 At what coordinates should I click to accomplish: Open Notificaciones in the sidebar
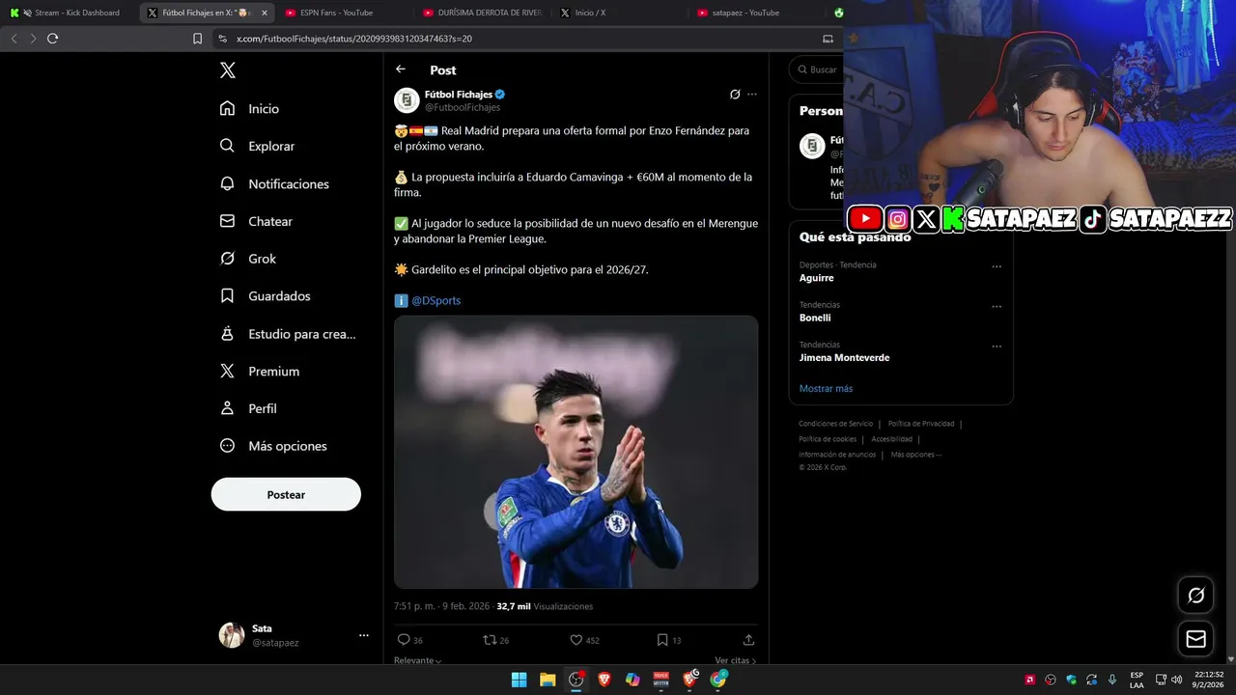click(x=274, y=183)
